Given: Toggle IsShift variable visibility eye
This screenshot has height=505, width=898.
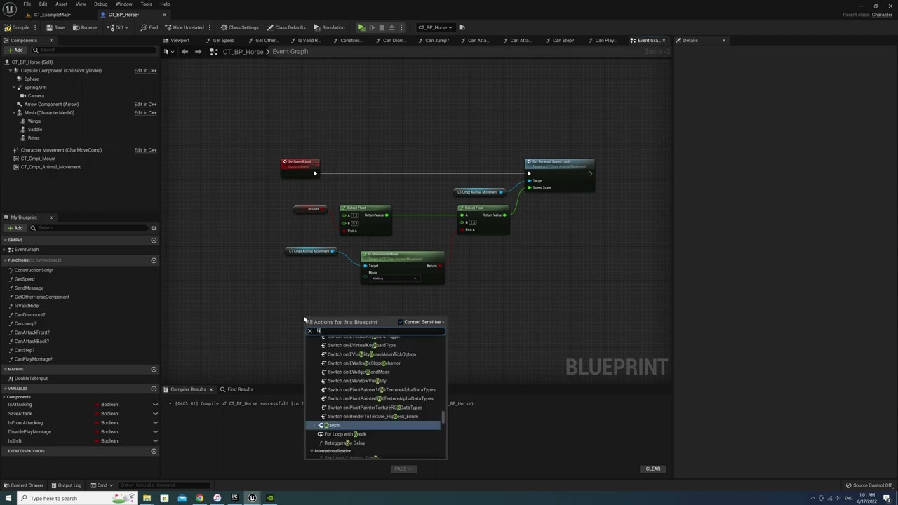Looking at the screenshot, I should (155, 441).
